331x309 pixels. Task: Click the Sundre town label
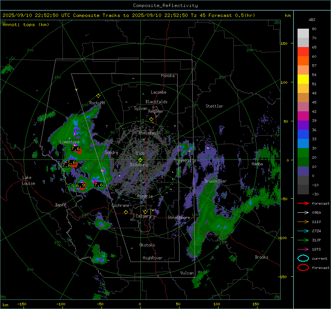[111, 152]
